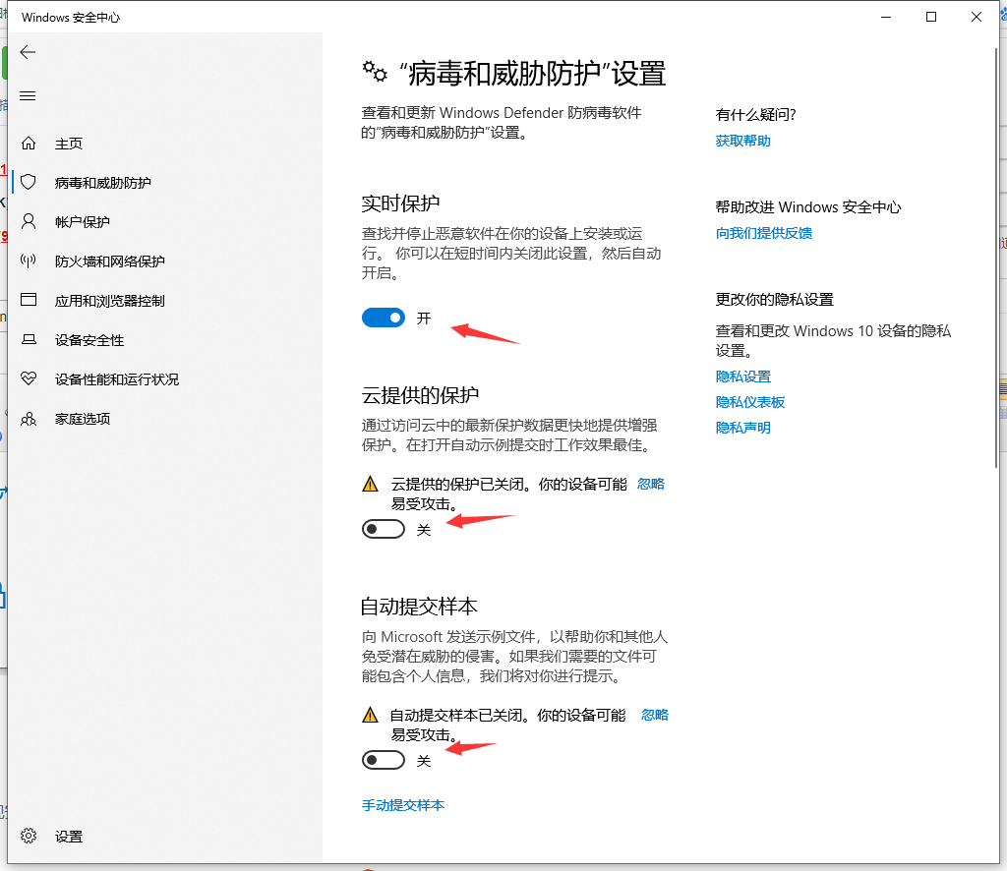Dismiss cloud protection warning via 忽略

point(651,484)
